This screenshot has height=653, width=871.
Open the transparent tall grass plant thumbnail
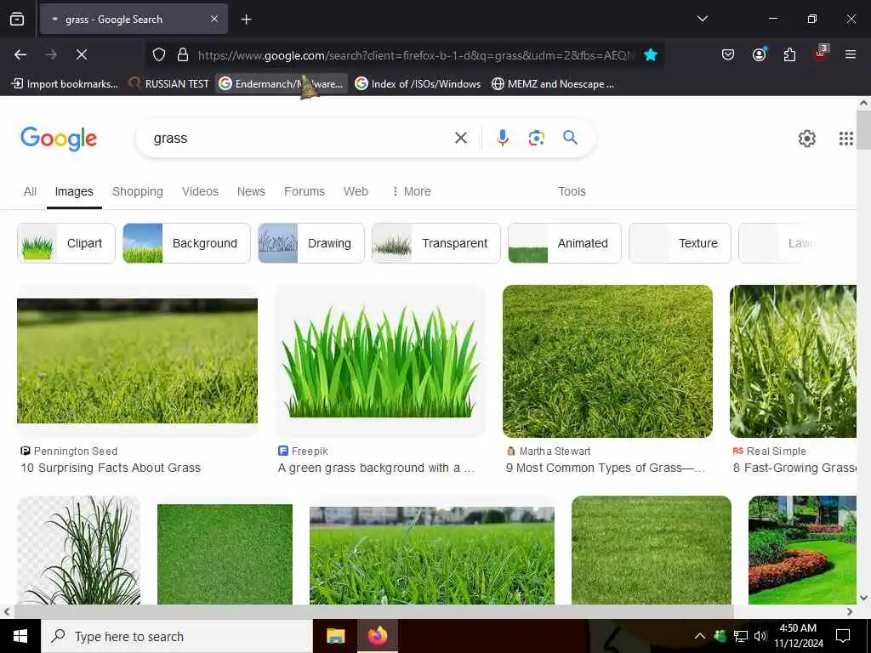79,550
